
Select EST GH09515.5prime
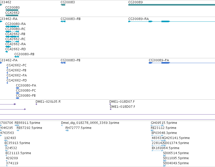point(164,123)
